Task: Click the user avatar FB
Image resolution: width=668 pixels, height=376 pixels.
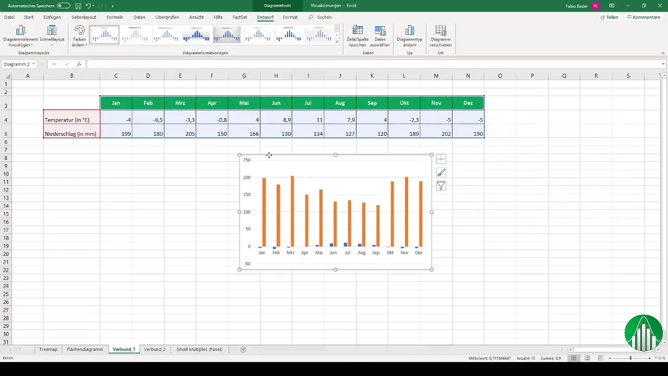Action: coord(595,6)
